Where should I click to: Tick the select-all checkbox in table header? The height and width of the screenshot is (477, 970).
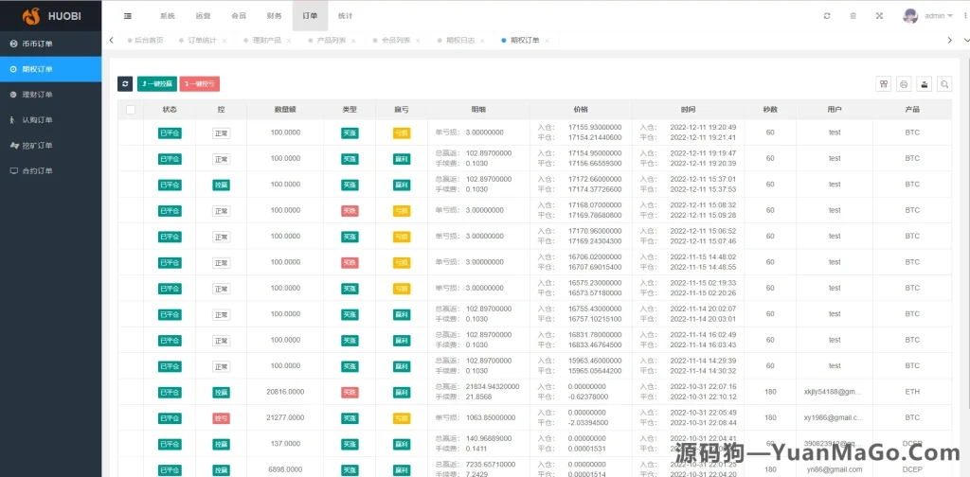(x=131, y=110)
